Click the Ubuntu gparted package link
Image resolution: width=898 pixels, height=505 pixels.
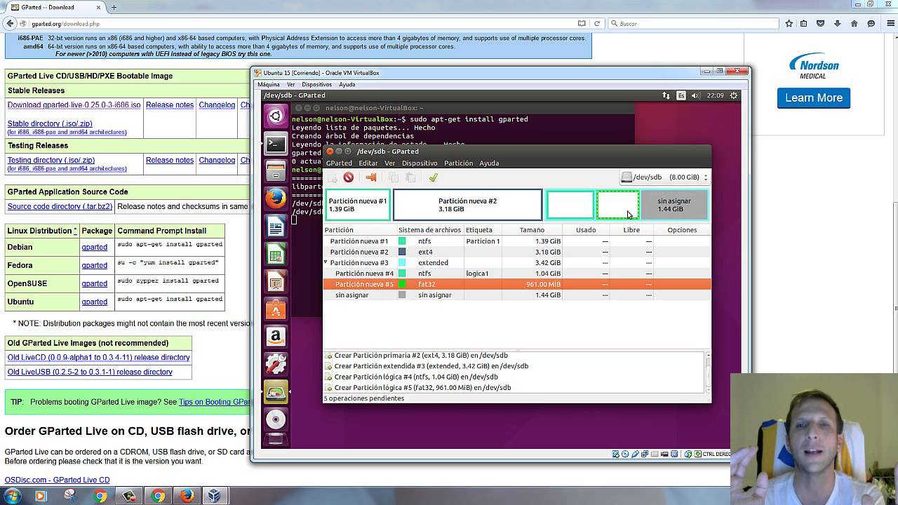click(94, 302)
